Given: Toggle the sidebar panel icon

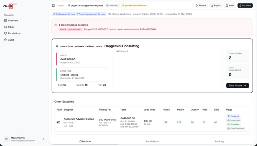Looking at the screenshot, I should click(x=53, y=5).
